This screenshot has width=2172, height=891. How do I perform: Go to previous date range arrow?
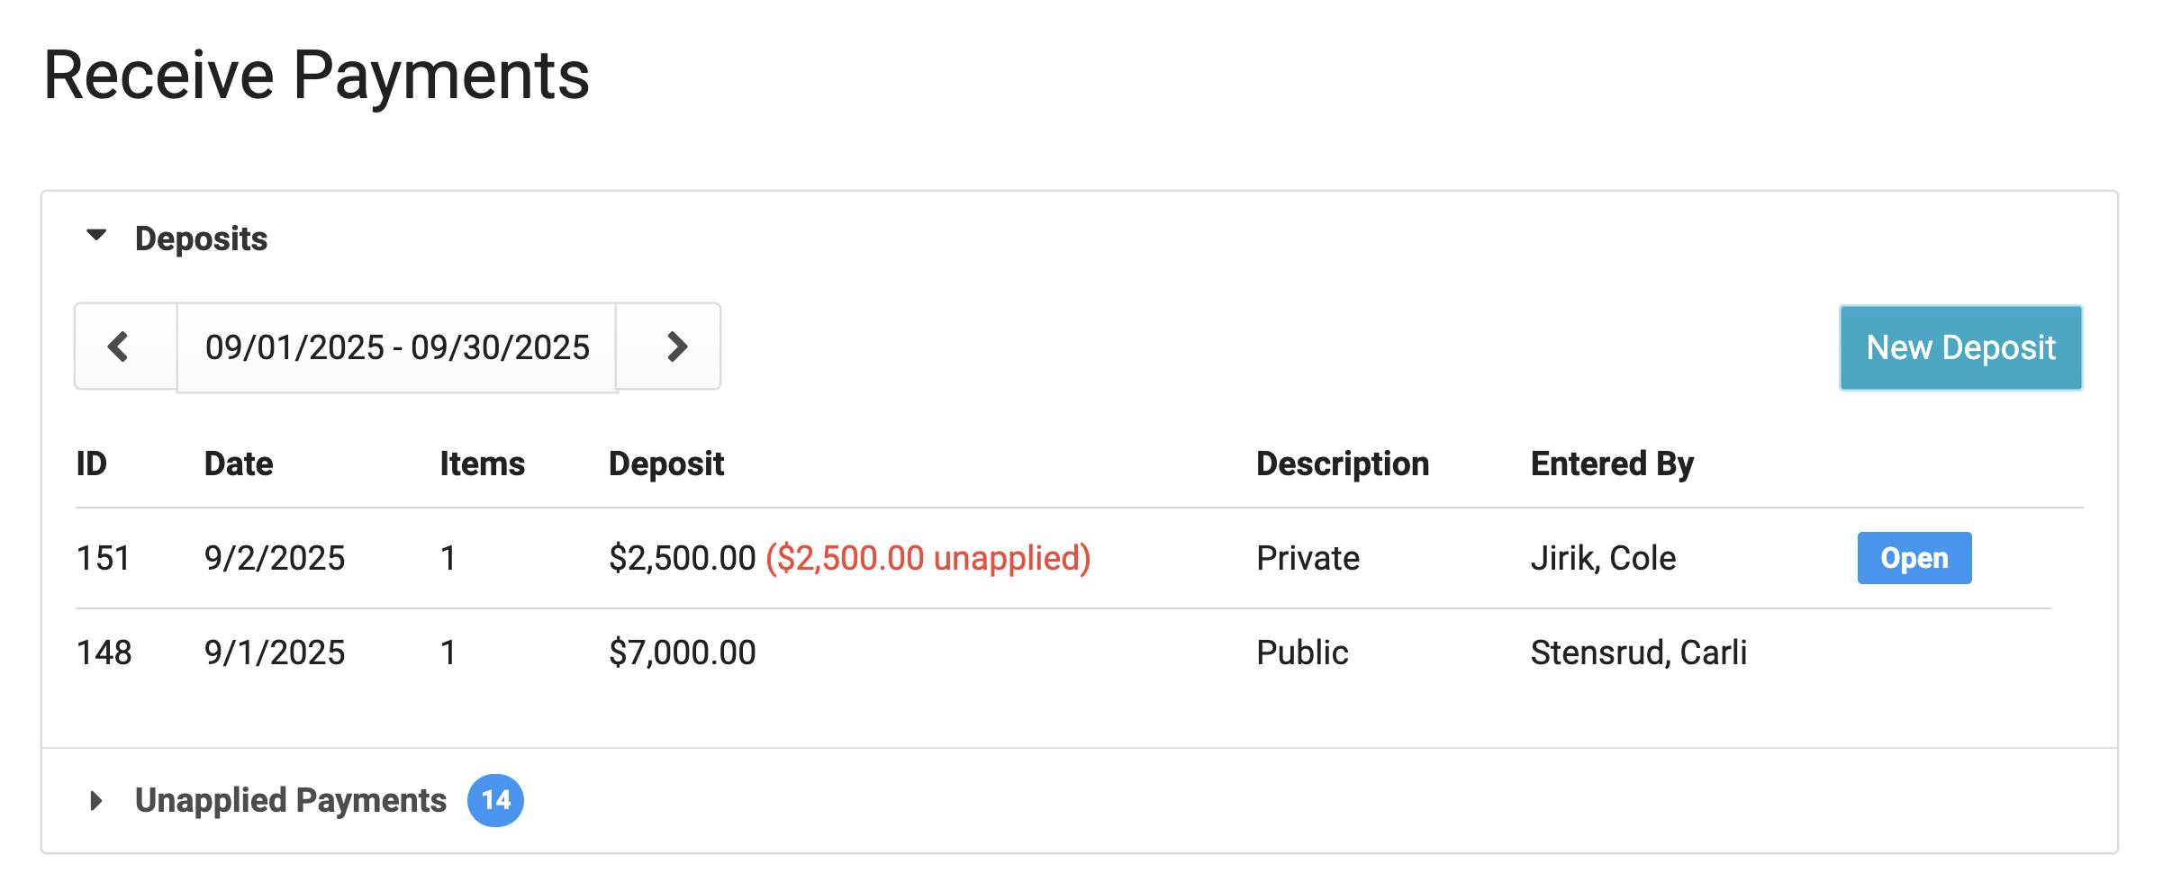[x=119, y=346]
